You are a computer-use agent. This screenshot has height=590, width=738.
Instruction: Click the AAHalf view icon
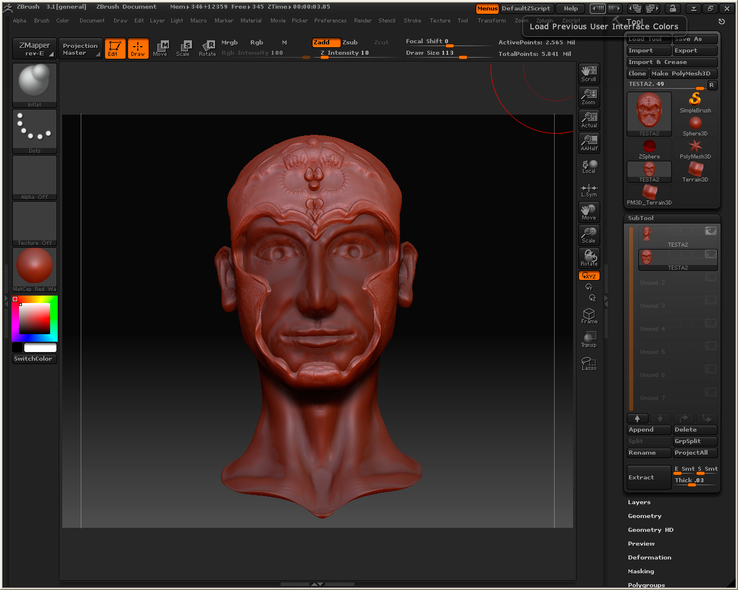coord(589,143)
